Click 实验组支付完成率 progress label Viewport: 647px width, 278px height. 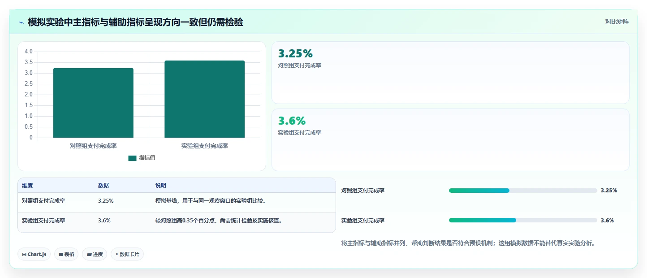click(363, 221)
